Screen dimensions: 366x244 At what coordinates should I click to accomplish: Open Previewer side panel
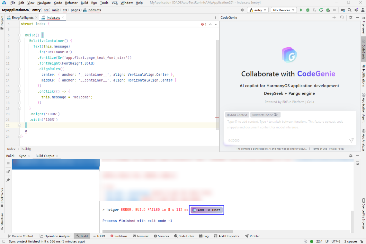pos(363,25)
